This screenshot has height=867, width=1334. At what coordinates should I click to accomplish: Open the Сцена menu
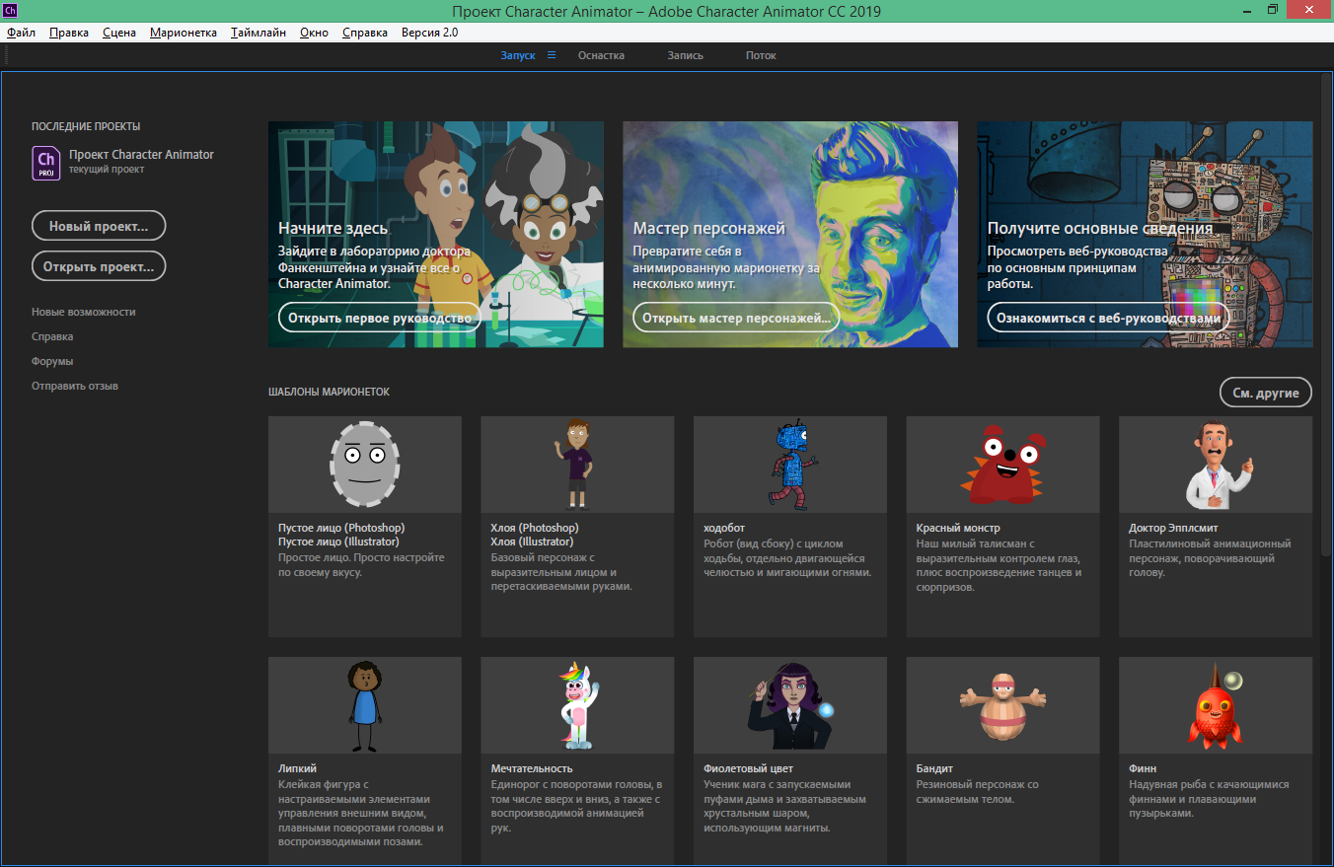pyautogui.click(x=119, y=33)
